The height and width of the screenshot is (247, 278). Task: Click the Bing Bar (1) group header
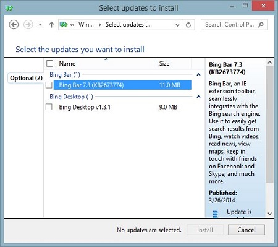point(65,75)
